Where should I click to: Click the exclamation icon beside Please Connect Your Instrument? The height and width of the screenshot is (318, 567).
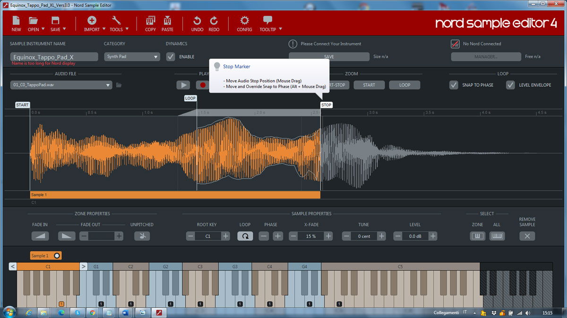point(293,44)
